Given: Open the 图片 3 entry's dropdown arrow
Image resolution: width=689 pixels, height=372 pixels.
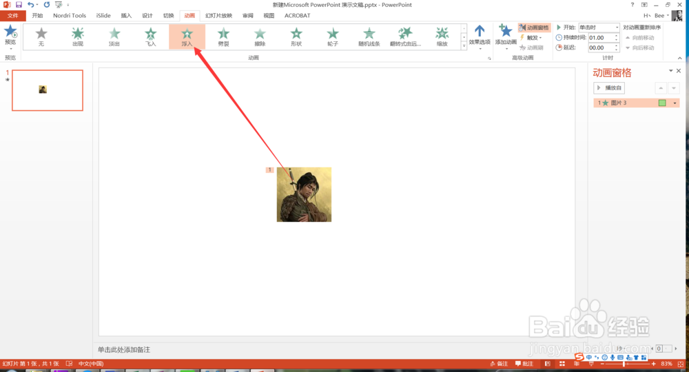Looking at the screenshot, I should pos(675,103).
